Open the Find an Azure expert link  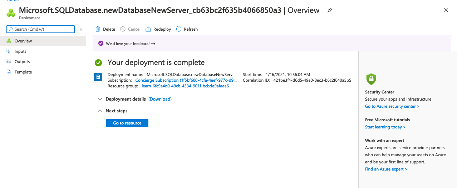pos(386,169)
